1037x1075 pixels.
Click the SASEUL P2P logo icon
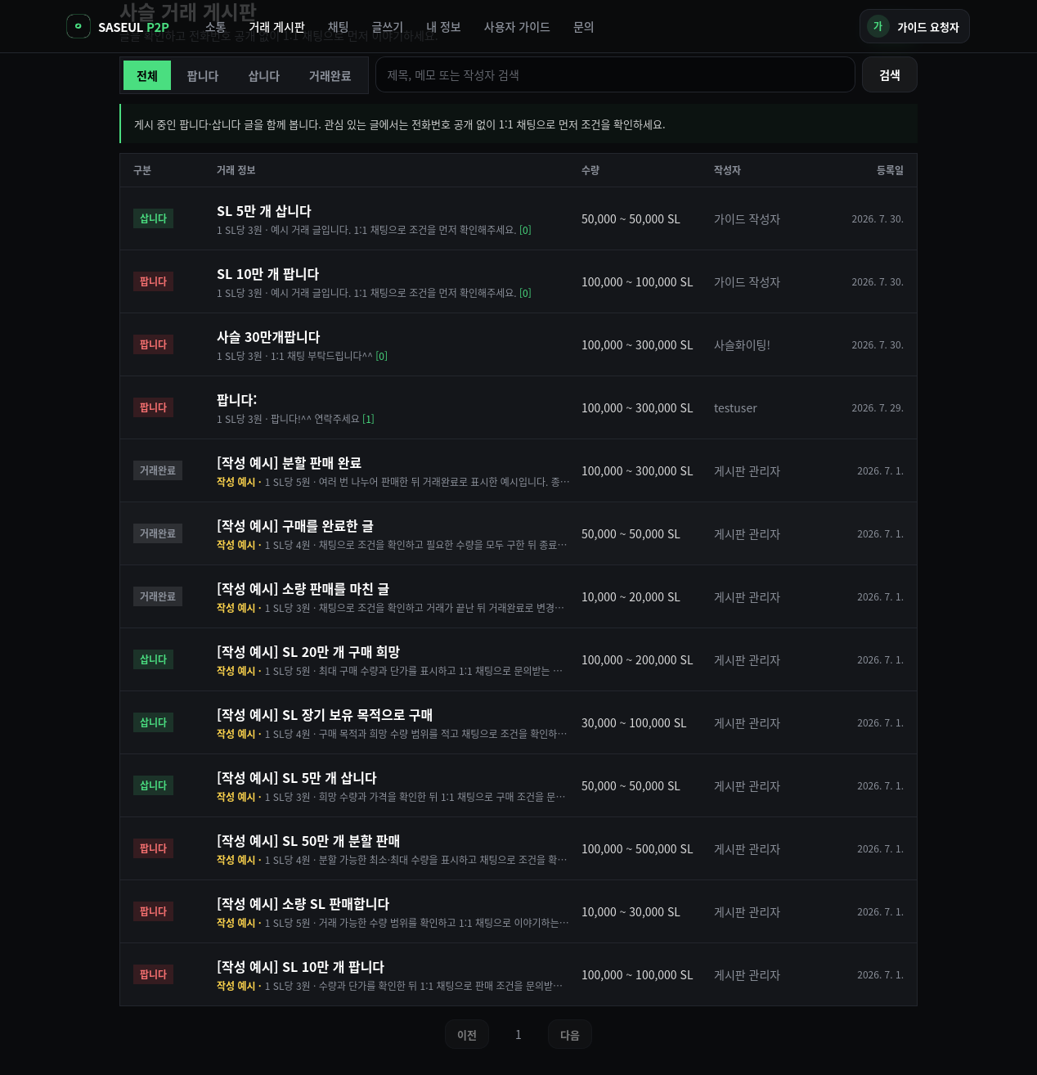coord(79,26)
